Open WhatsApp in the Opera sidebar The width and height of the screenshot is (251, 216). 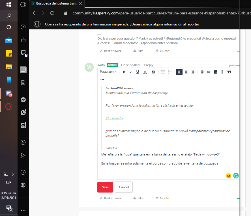(x=23, y=113)
